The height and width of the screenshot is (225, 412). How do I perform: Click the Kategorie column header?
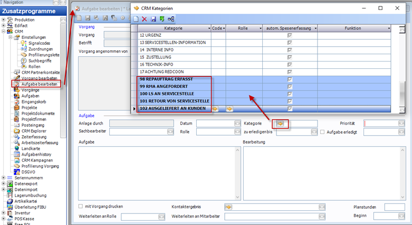173,28
